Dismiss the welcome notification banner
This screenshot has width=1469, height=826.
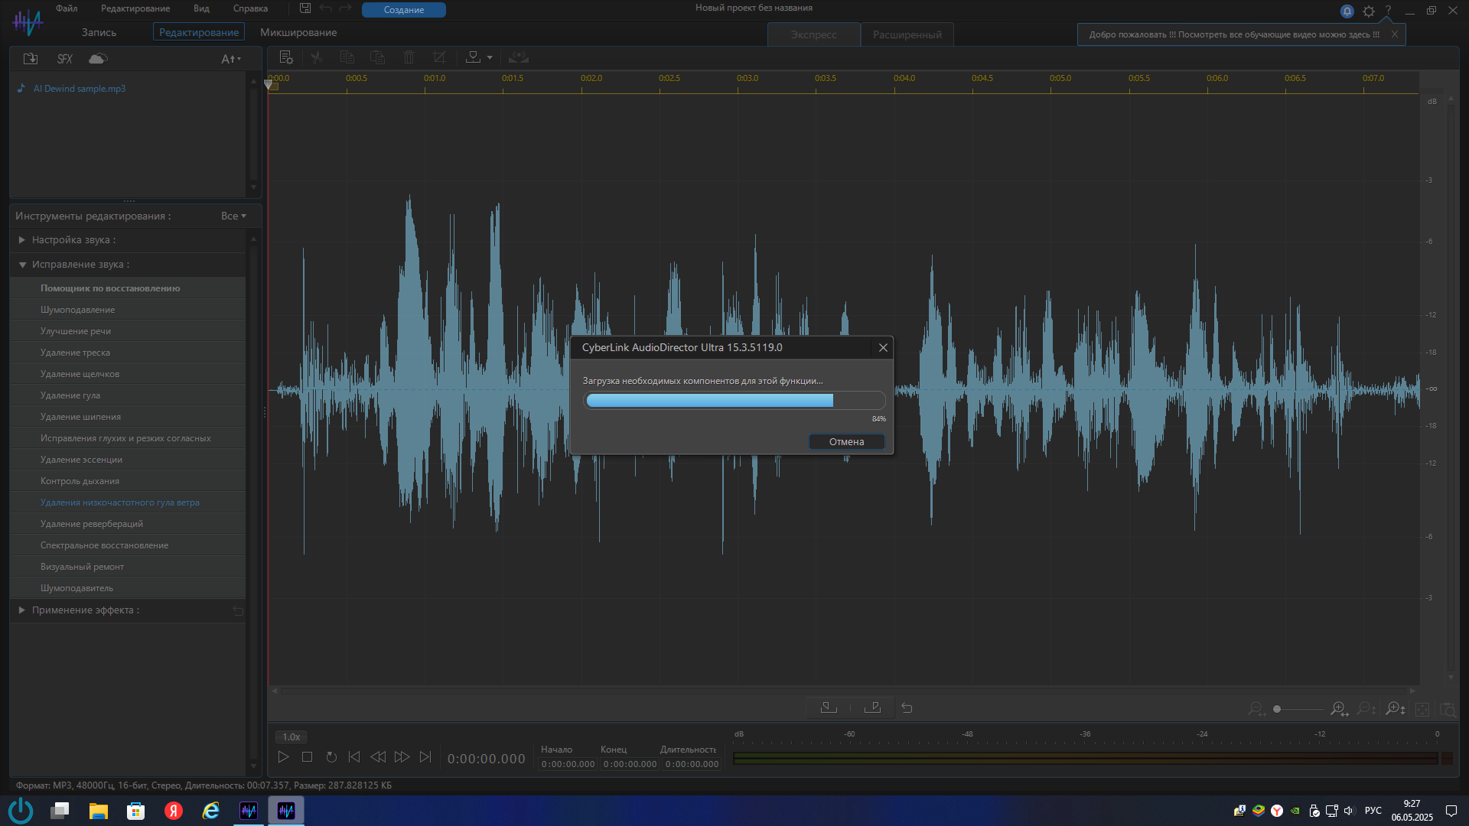1395,34
